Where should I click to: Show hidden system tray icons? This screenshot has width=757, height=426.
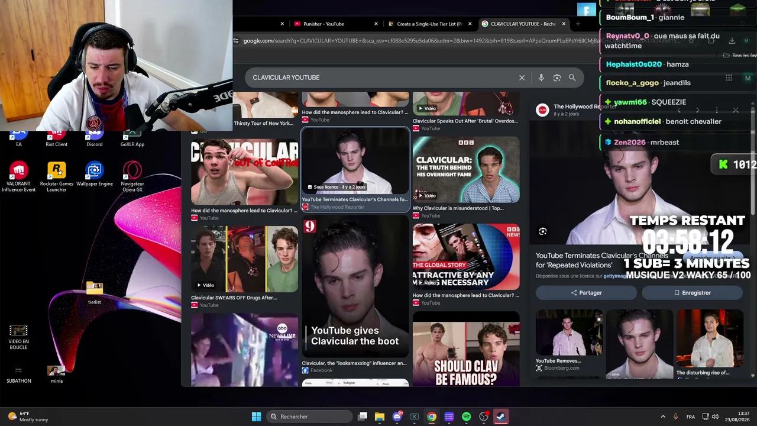click(x=663, y=417)
